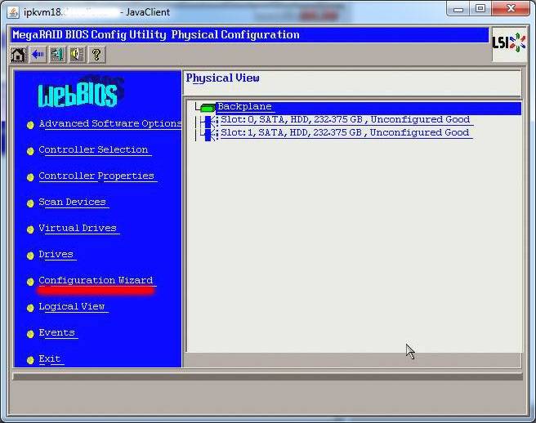This screenshot has height=423, width=536.
Task: Click the yellow bullet beside Advanced Software Options
Action: pyautogui.click(x=30, y=125)
